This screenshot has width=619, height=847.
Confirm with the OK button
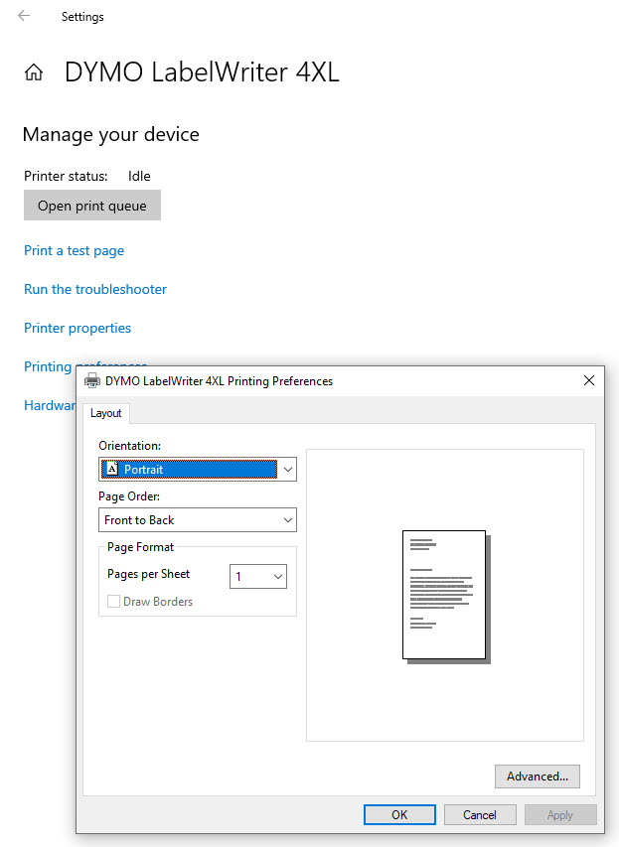[x=399, y=814]
